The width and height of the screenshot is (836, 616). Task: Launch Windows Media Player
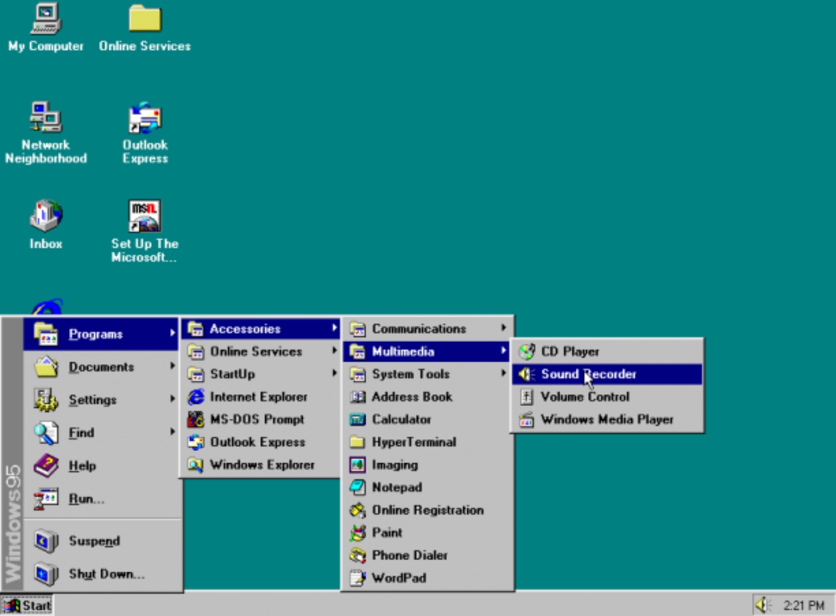click(606, 419)
